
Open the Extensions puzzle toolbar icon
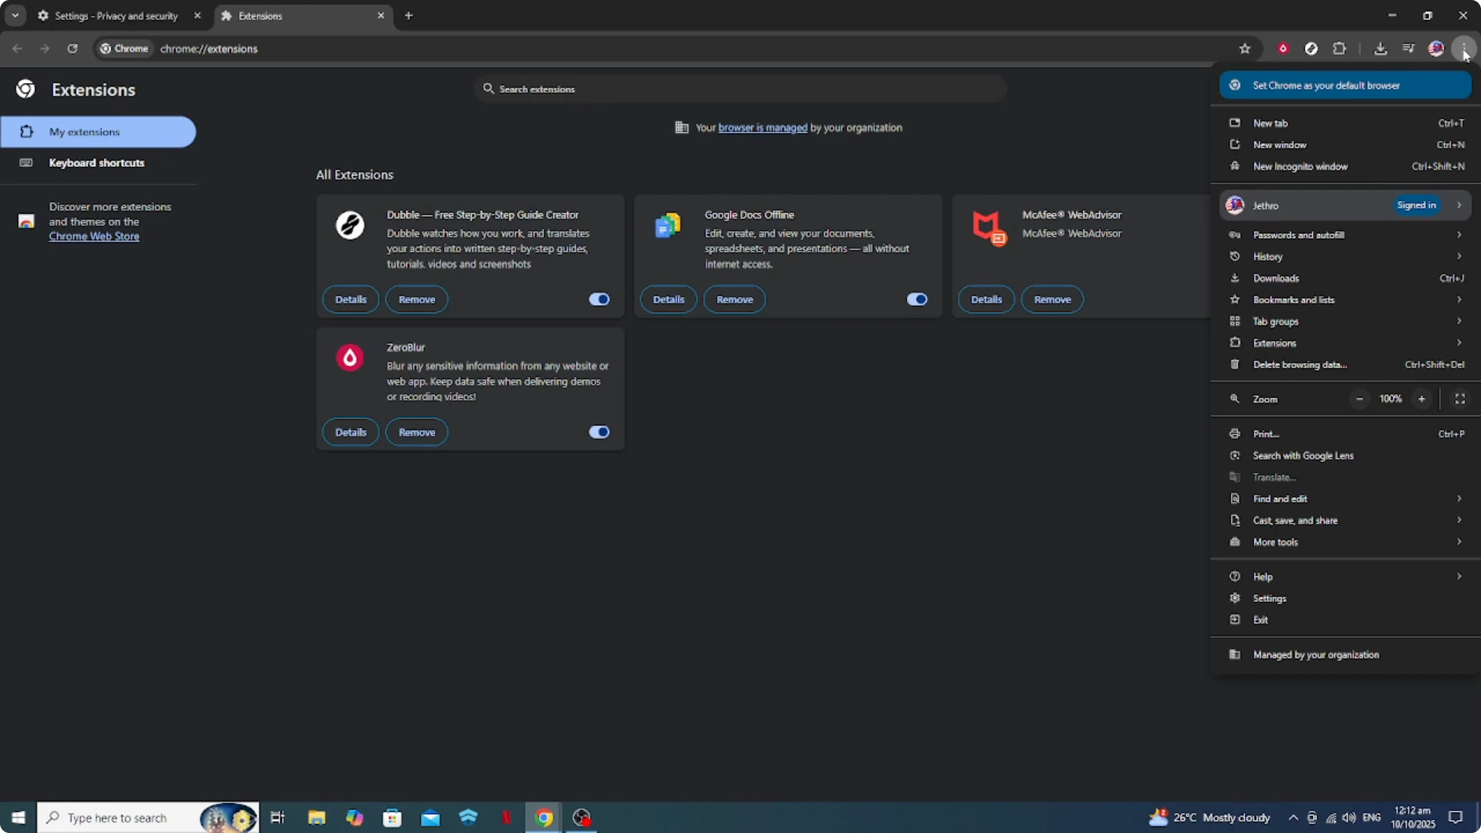[1339, 49]
